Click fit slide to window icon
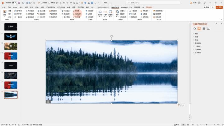Screen dimensions: 224x126 coord(222,125)
